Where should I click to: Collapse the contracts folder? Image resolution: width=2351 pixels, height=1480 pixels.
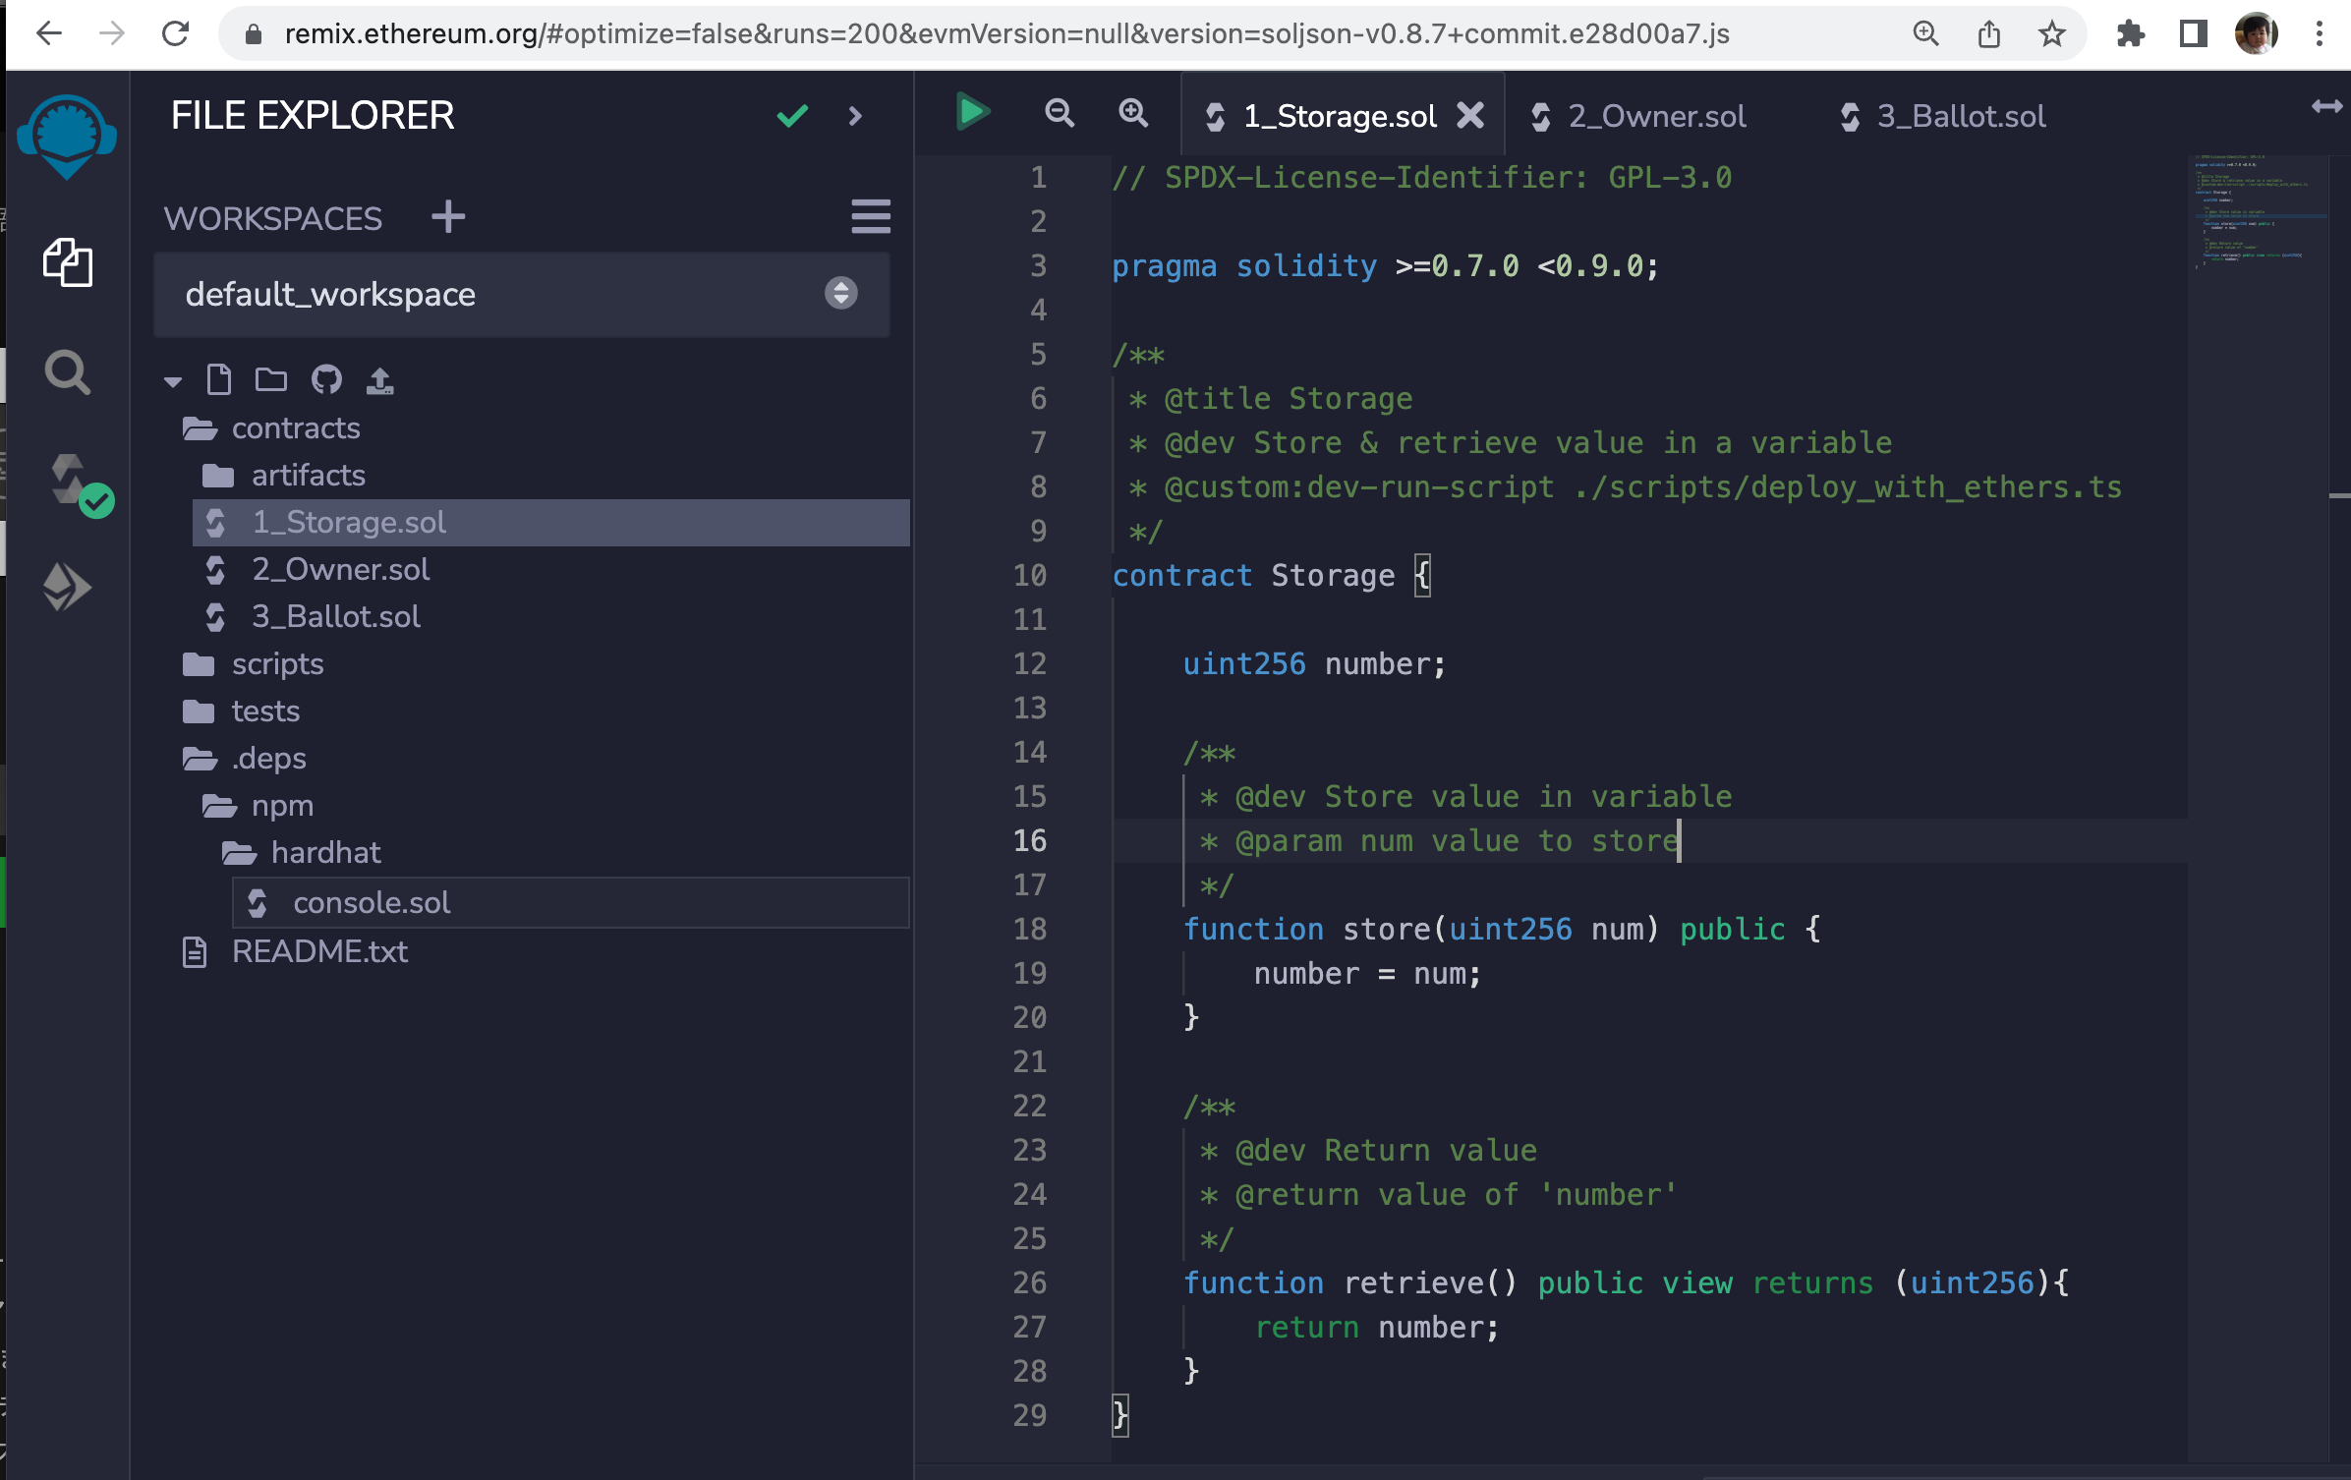point(271,428)
